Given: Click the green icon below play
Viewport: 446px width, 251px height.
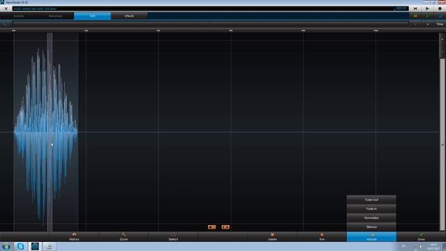Looking at the screenshot, I should [x=427, y=16].
